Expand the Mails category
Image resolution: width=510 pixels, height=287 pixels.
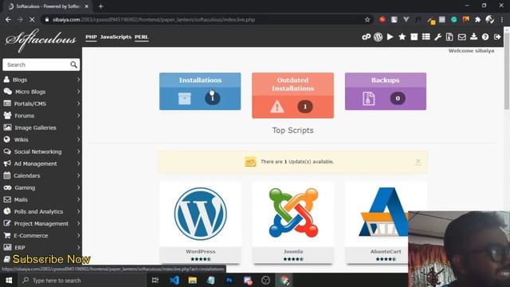coord(41,200)
